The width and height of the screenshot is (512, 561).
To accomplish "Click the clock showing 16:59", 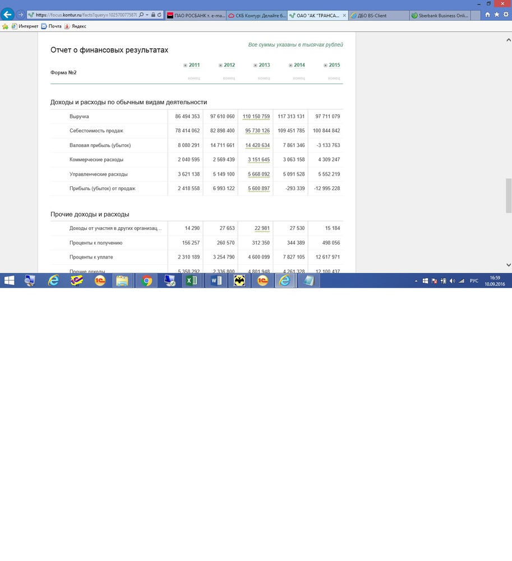I will tap(495, 278).
